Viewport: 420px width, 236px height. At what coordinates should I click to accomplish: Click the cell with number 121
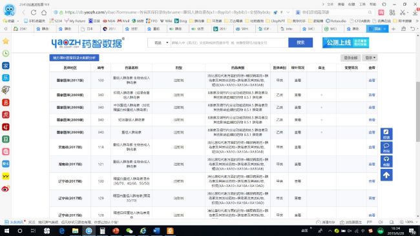101,164
